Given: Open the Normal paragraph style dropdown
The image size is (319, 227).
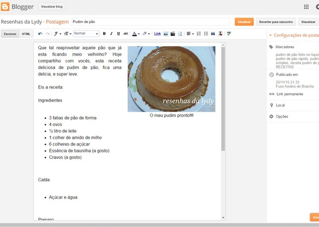Looking at the screenshot, I should click(86, 34).
